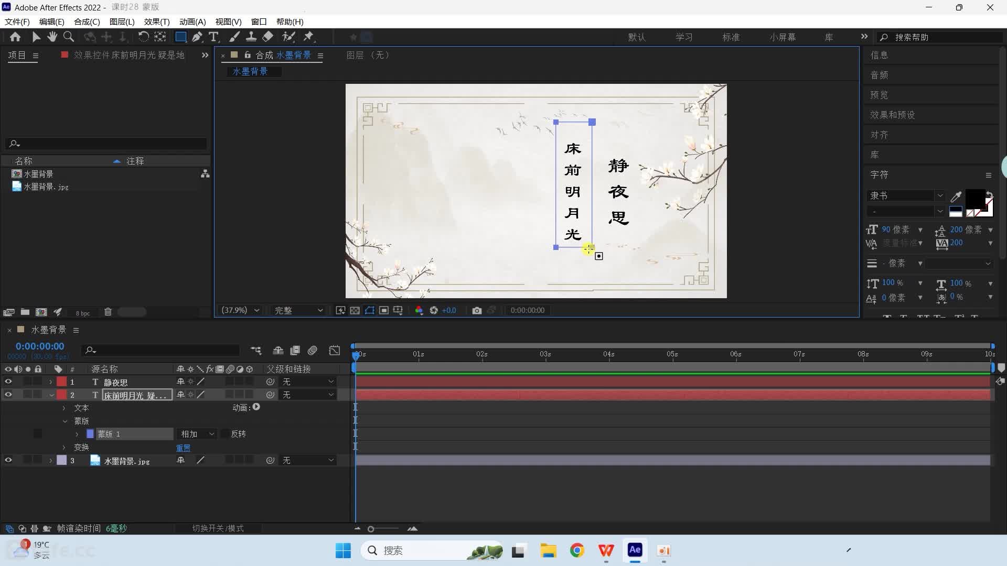The width and height of the screenshot is (1007, 566).
Task: Open the 编辑(E) menu
Action: [52, 21]
